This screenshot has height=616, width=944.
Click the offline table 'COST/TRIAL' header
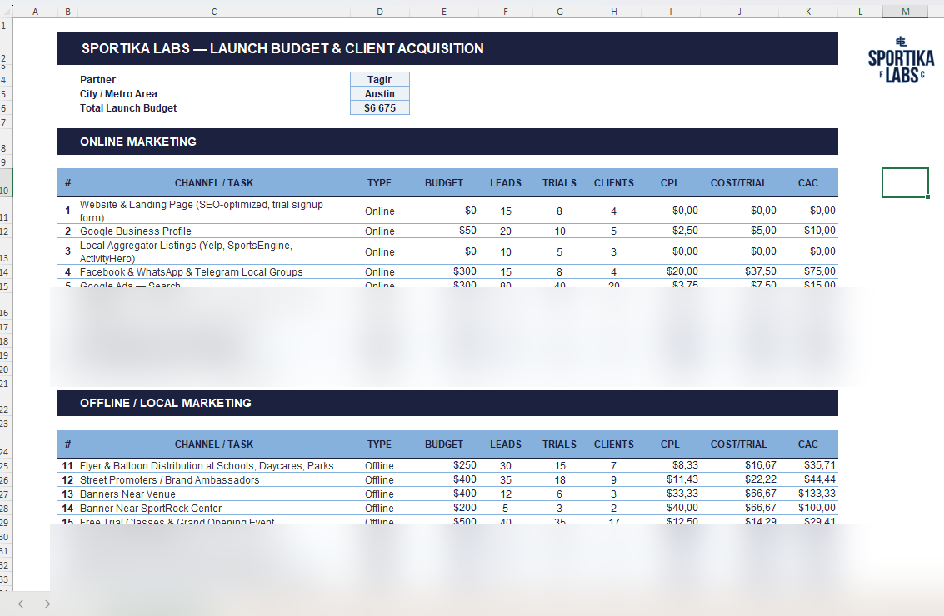coord(739,445)
